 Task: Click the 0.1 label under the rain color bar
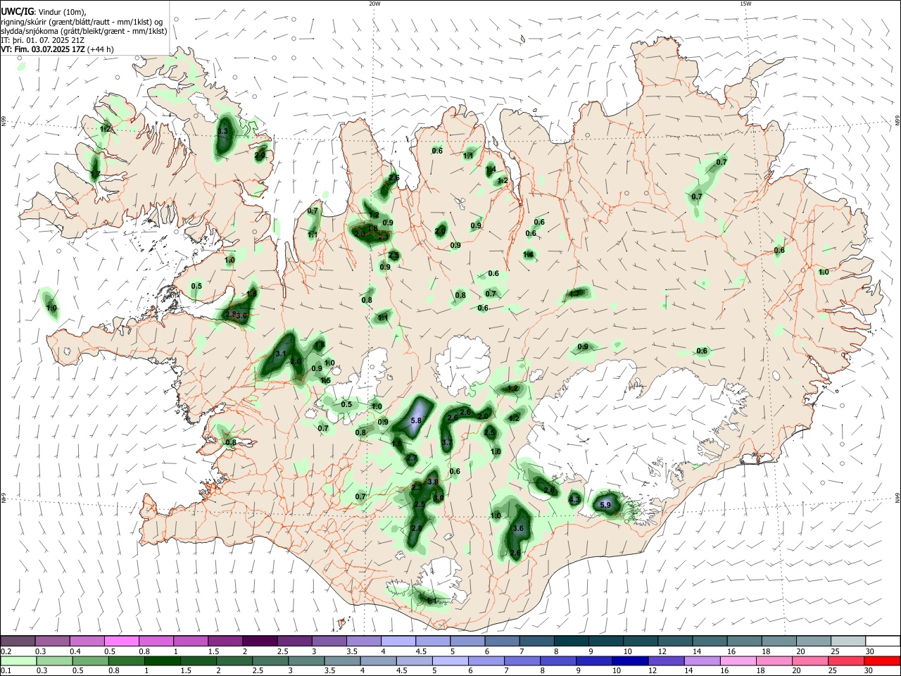pos(5,671)
